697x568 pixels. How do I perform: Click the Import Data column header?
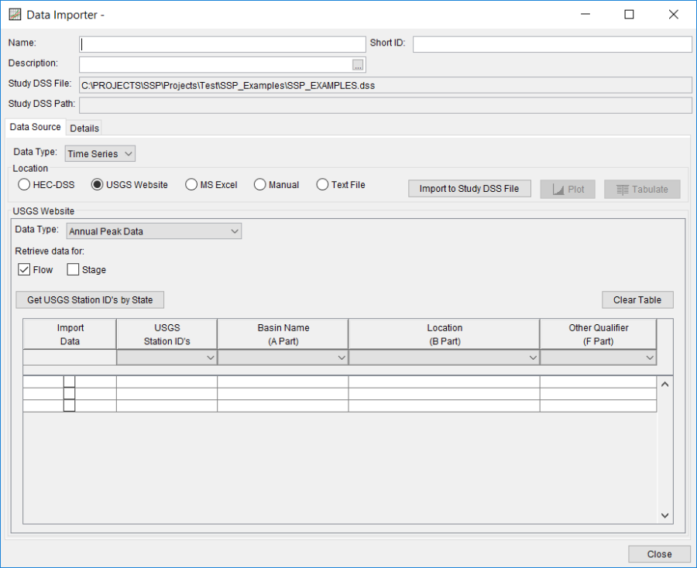(70, 334)
